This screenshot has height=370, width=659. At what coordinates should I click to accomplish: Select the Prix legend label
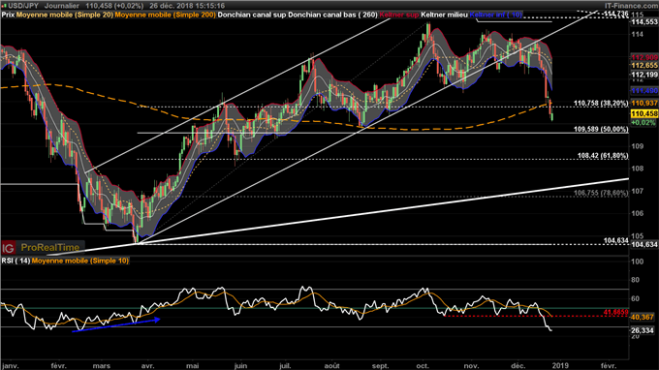pos(8,15)
